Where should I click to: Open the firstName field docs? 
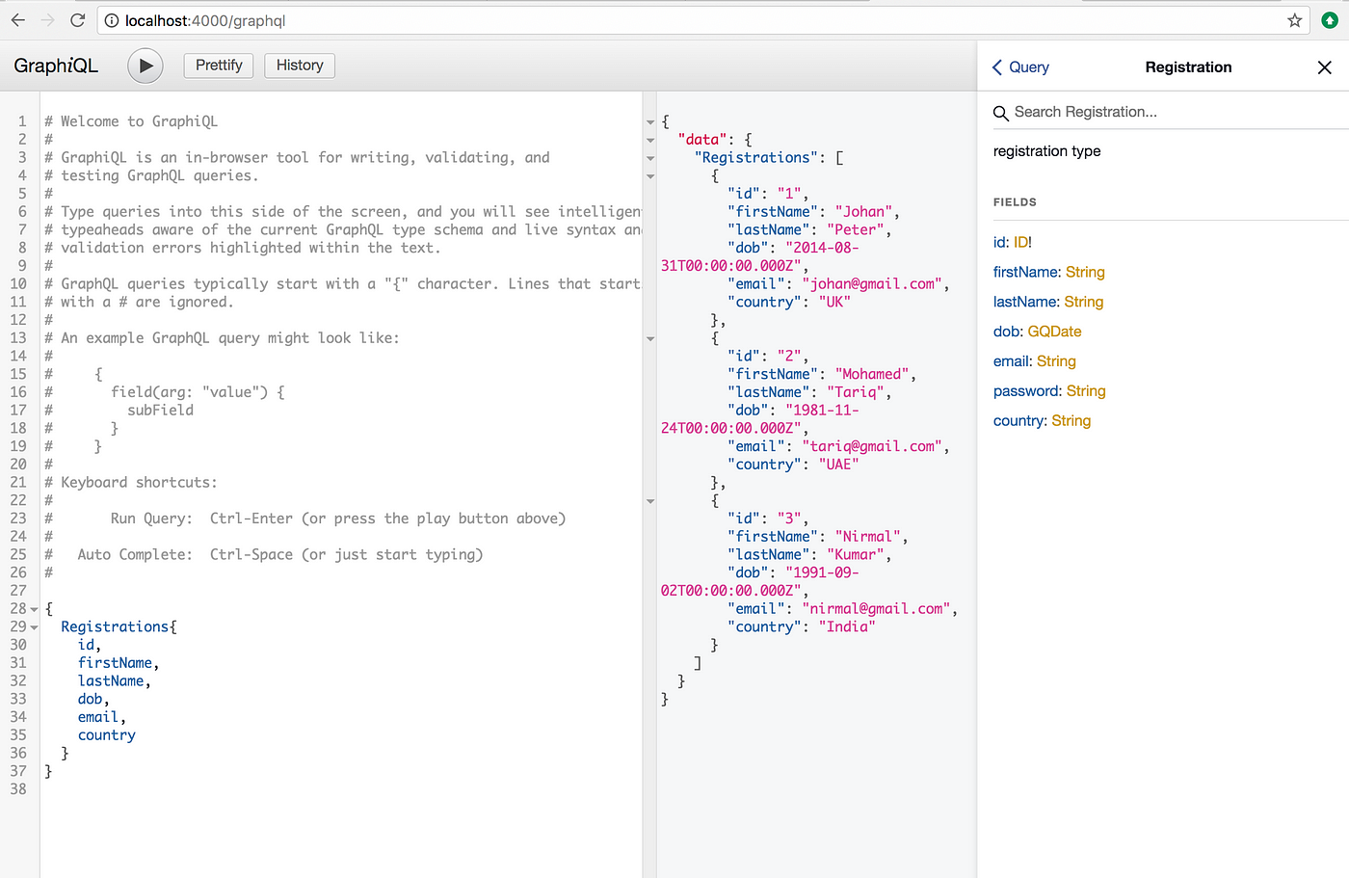click(1026, 272)
